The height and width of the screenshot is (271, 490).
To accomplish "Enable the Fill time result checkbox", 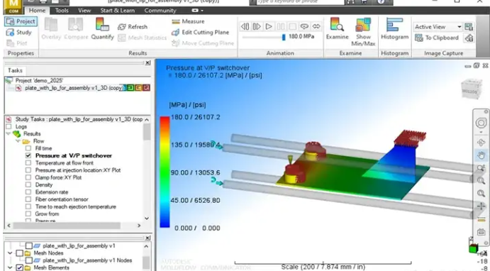I will click(28, 148).
